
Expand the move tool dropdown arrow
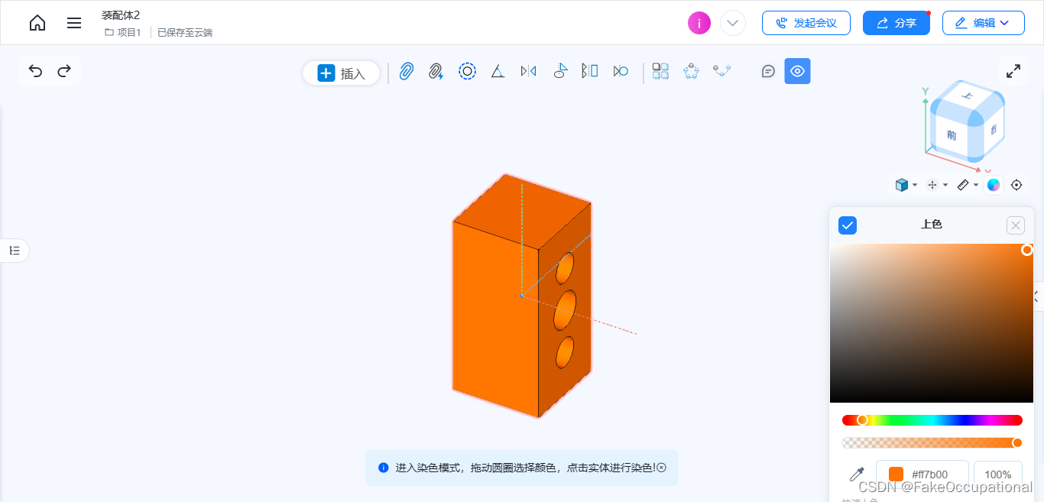(x=945, y=185)
